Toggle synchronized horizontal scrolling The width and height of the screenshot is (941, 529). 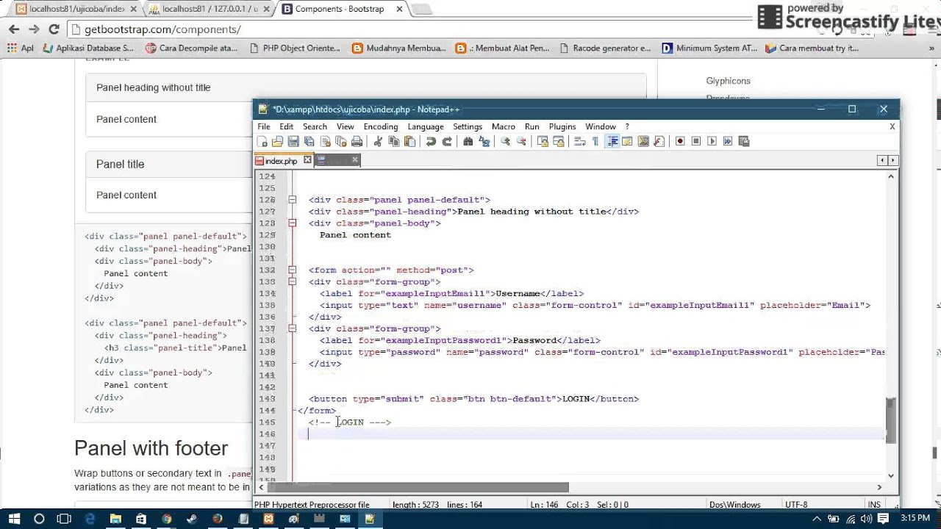tap(558, 141)
